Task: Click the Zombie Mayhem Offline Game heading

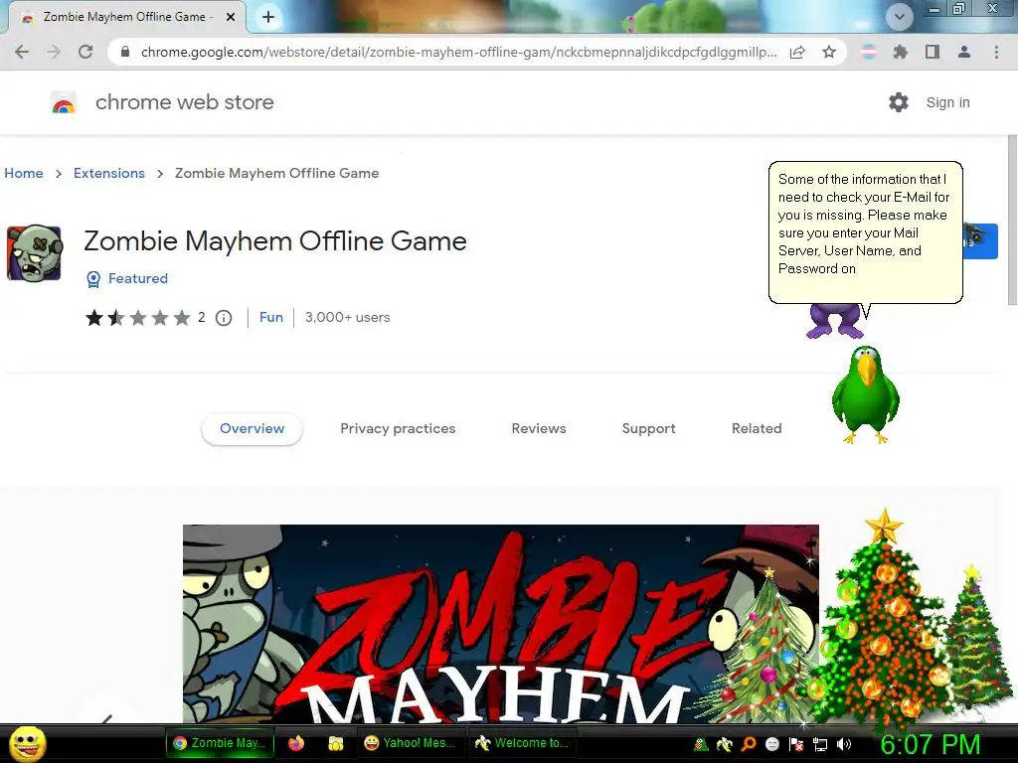Action: [x=275, y=241]
